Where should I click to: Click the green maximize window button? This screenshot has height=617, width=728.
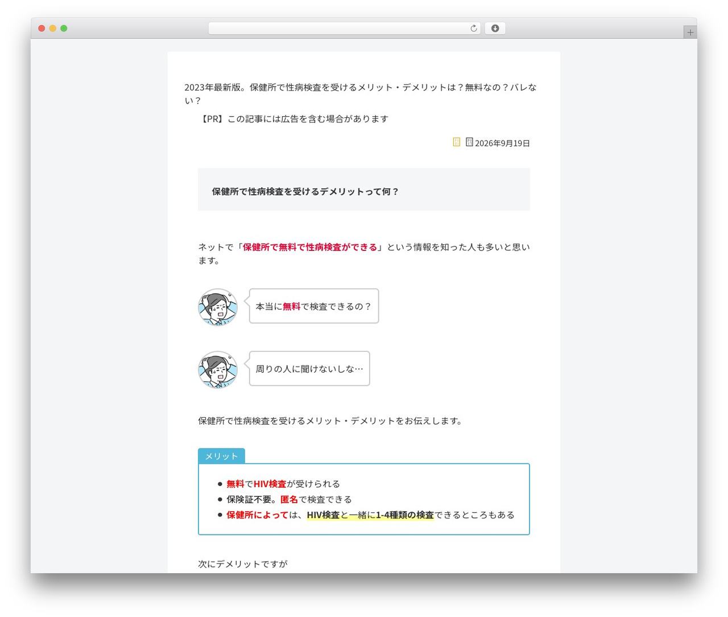64,28
